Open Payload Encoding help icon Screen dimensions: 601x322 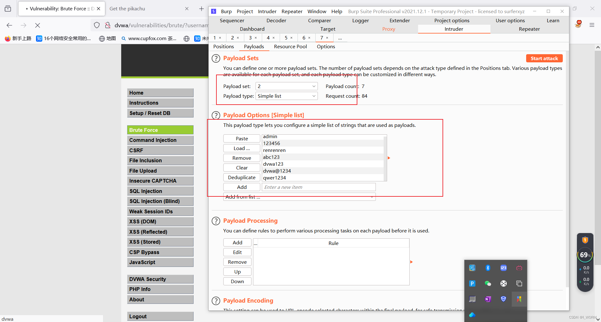216,301
